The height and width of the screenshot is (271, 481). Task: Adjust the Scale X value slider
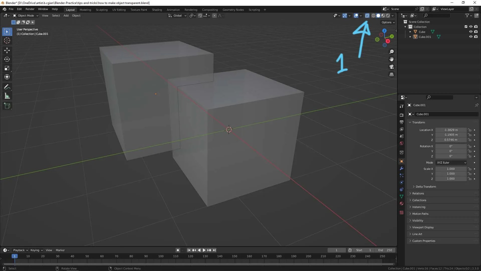click(451, 169)
